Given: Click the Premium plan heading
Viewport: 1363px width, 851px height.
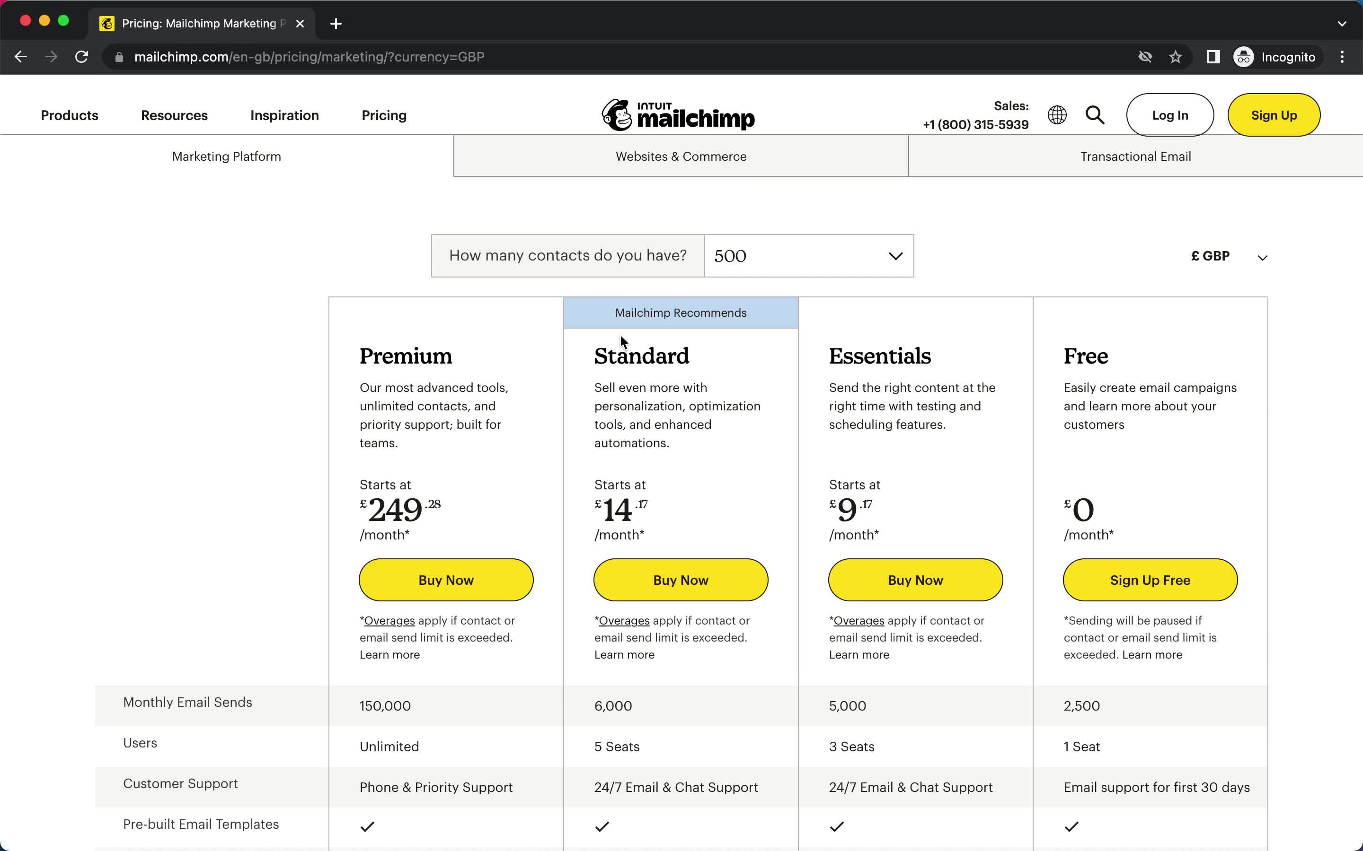Looking at the screenshot, I should pos(406,356).
